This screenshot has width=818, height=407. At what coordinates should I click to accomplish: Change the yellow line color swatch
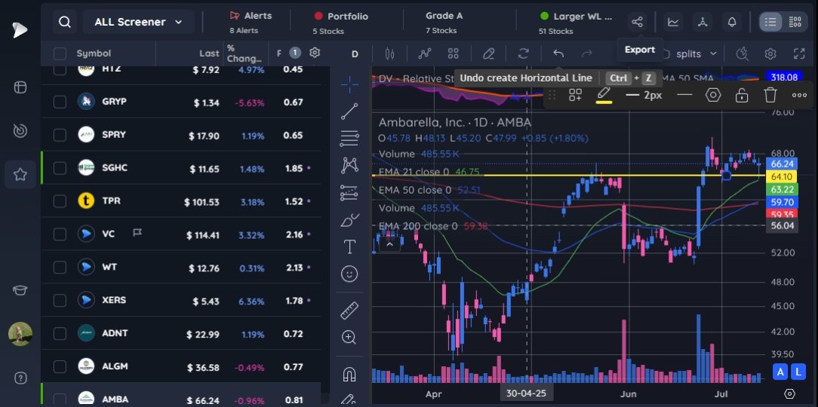pos(604,96)
